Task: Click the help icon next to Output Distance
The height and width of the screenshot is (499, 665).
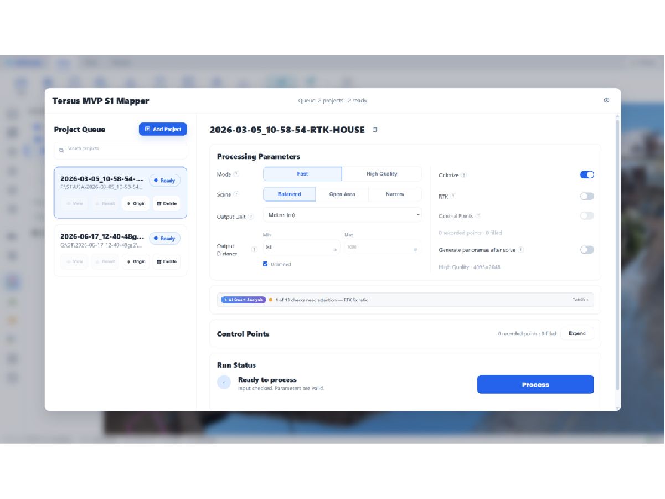Action: click(254, 250)
